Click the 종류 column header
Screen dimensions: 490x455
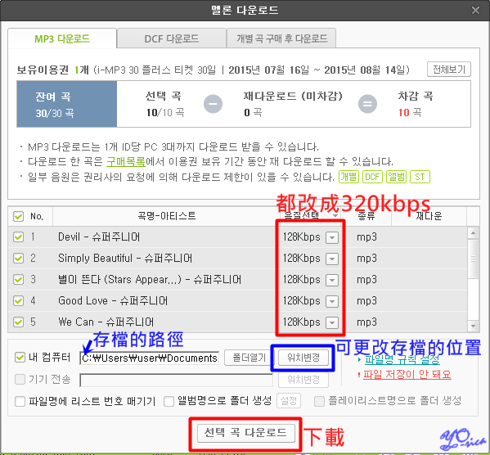[x=366, y=216]
